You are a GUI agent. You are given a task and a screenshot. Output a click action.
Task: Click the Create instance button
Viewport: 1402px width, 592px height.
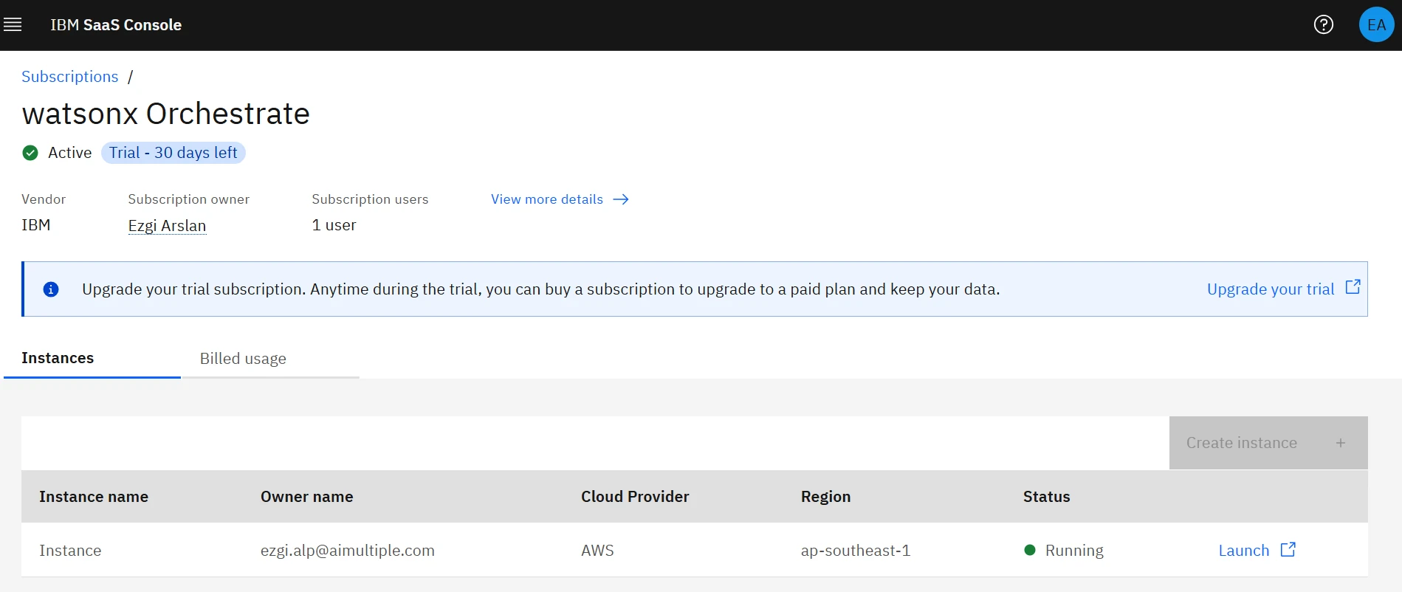pyautogui.click(x=1268, y=443)
